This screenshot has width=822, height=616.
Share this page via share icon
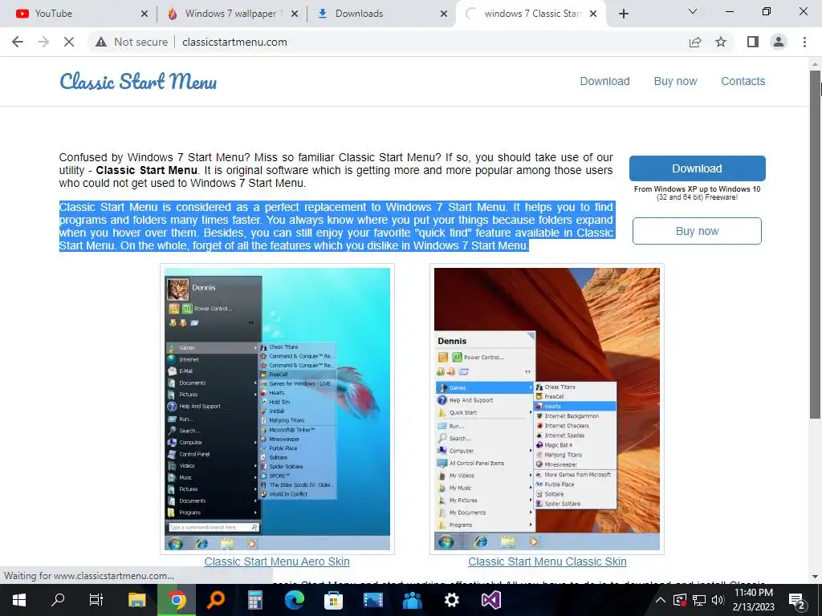[x=695, y=42]
